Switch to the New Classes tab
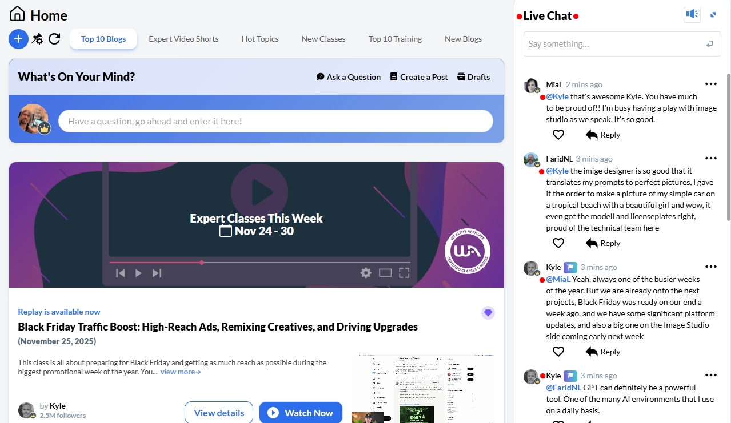Screen dimensions: 731x423 (x=323, y=39)
